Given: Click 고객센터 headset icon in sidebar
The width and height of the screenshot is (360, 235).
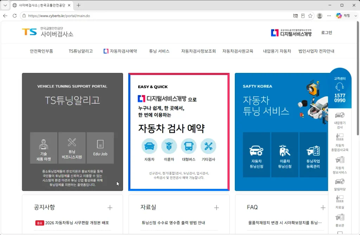Looking at the screenshot, I should pyautogui.click(x=340, y=87).
